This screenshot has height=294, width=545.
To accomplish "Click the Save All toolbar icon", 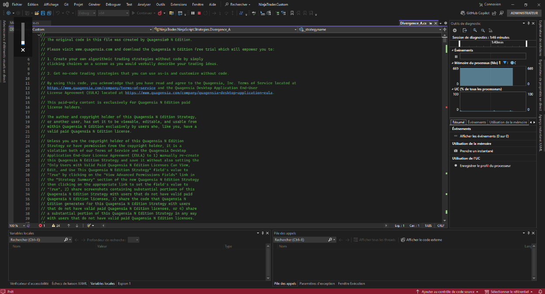I will click(x=48, y=13).
